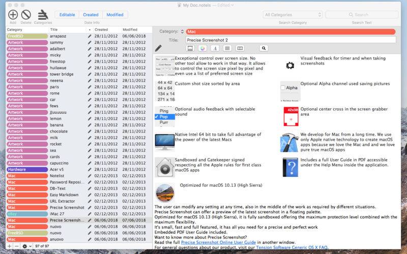Screen dimensions: 407x254
Task: Select the eBay iMac 27 note row
Action: [x=79, y=214]
